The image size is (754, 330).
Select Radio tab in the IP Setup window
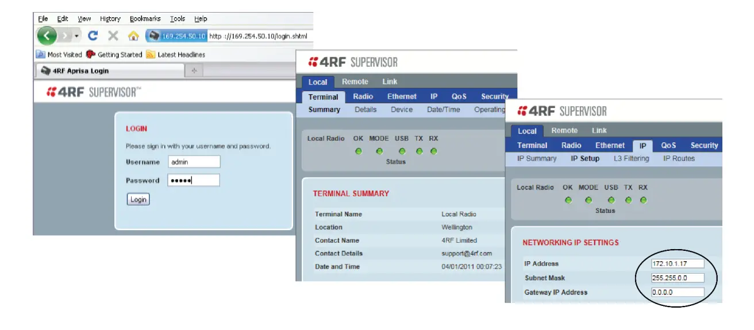pyautogui.click(x=571, y=145)
